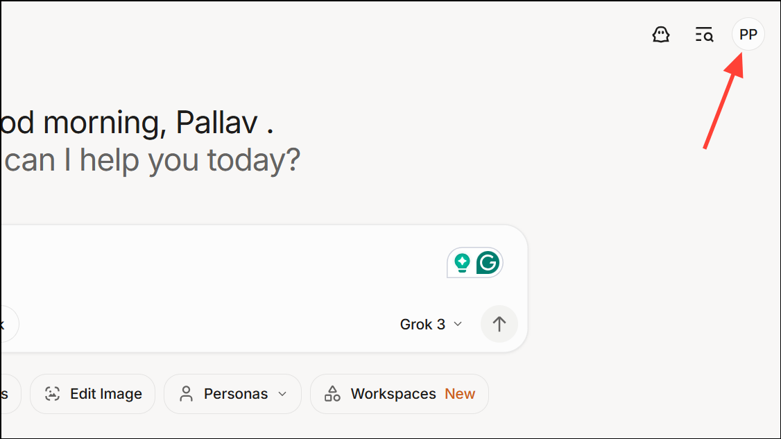Open the green Grammarly G icon
This screenshot has height=439, width=781.
point(488,263)
